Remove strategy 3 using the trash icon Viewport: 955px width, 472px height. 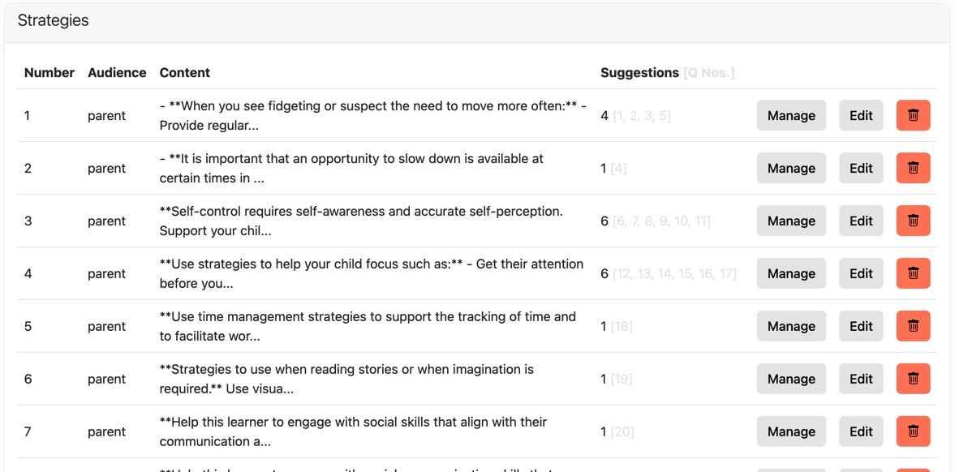coord(913,221)
